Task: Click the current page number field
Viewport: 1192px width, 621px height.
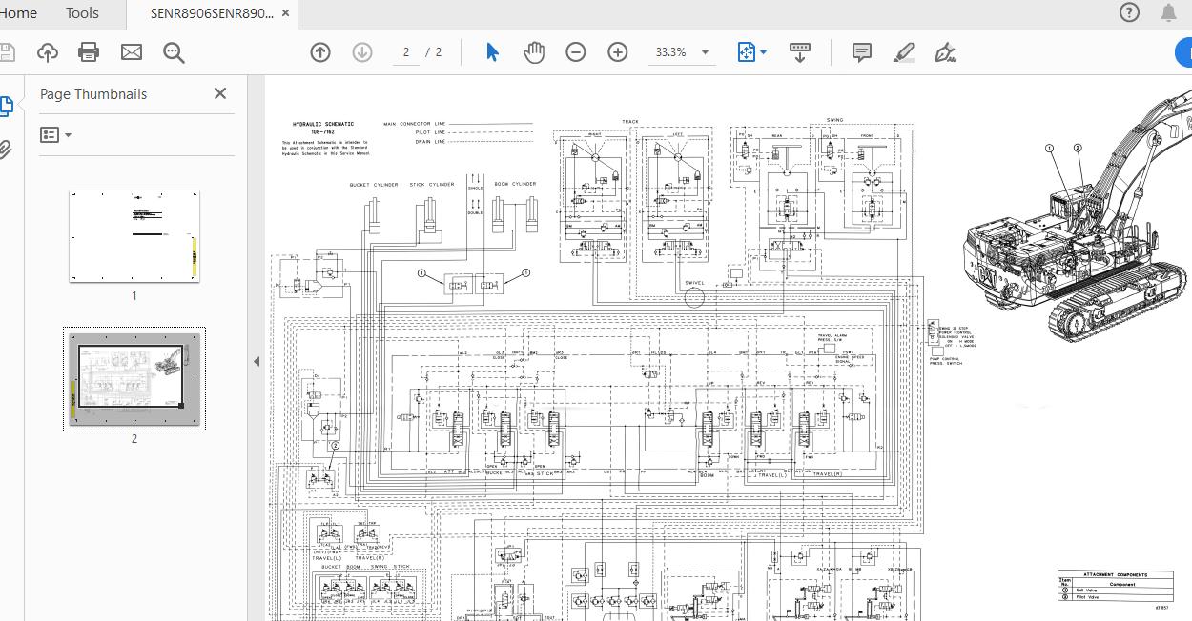Action: pyautogui.click(x=406, y=52)
